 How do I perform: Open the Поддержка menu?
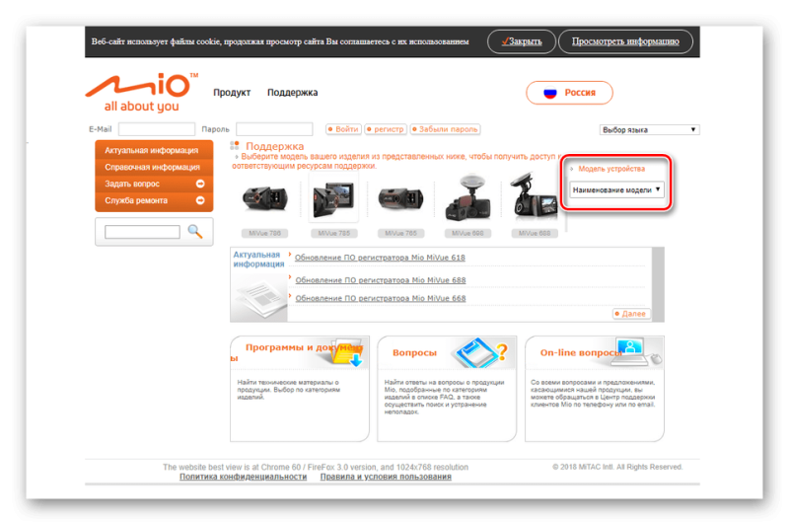pos(292,93)
